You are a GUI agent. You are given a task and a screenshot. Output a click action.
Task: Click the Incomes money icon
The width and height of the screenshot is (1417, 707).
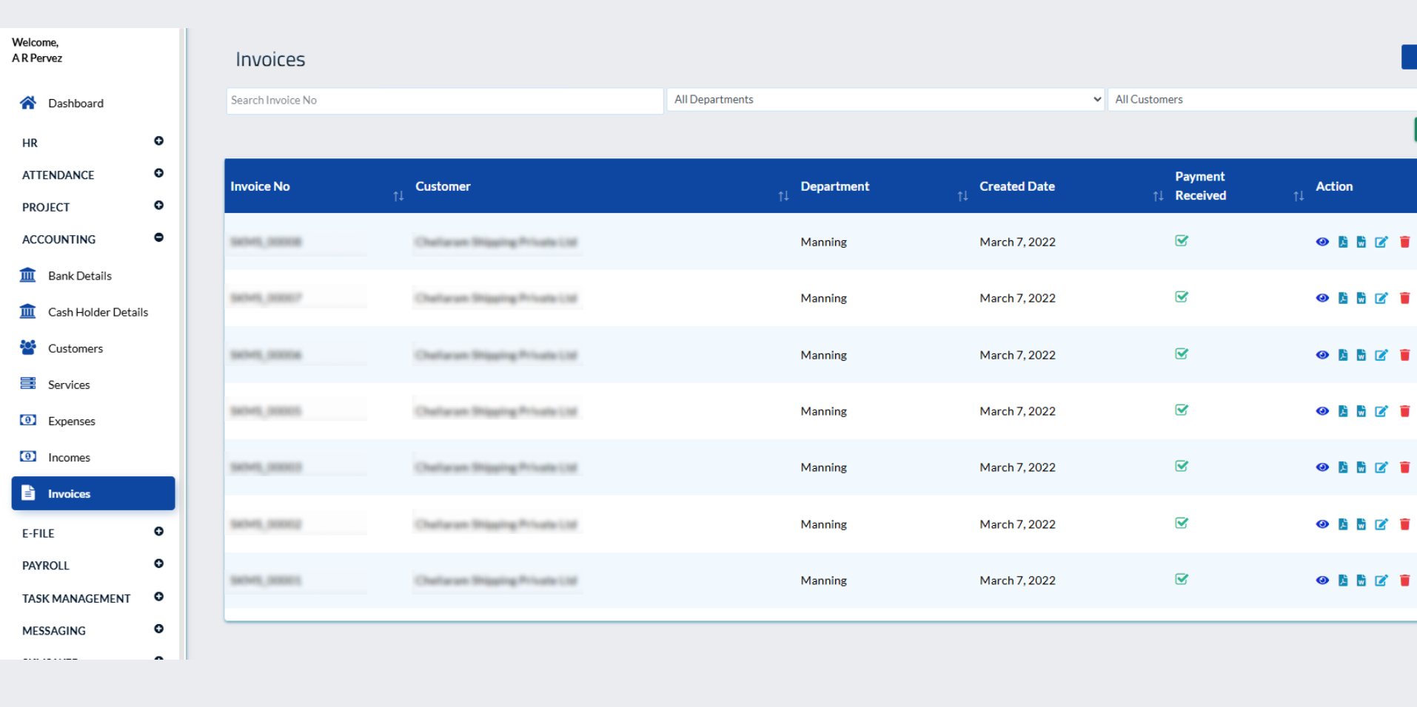(x=28, y=456)
